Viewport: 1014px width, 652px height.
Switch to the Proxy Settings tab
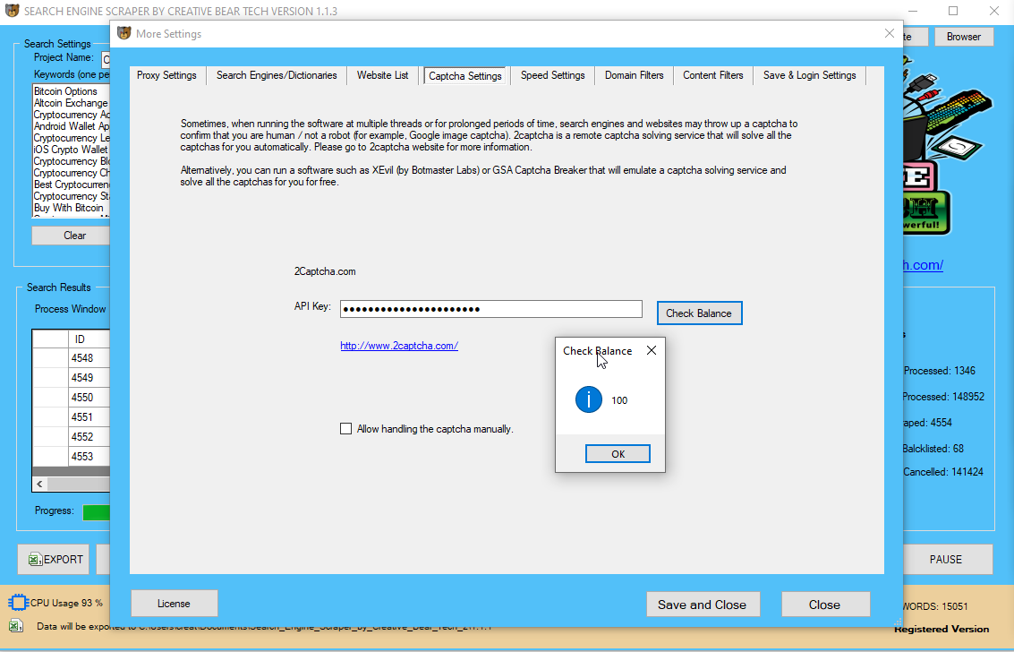tap(166, 75)
